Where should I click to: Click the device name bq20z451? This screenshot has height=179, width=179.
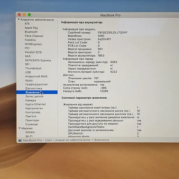pyautogui.click(x=105, y=39)
